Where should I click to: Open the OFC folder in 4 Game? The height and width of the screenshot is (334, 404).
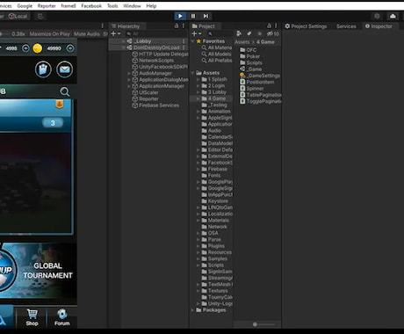pyautogui.click(x=249, y=50)
